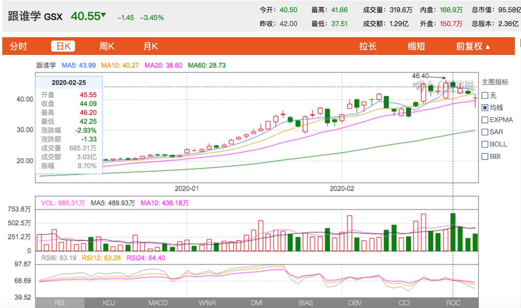Image resolution: width=521 pixels, height=308 pixels.
Task: Click the current price 40.55
Action: click(x=86, y=16)
